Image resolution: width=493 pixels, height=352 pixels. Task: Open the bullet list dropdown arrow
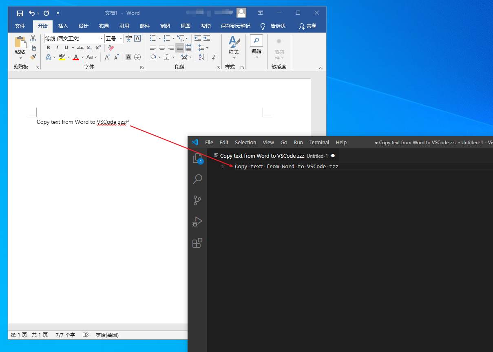coord(159,38)
